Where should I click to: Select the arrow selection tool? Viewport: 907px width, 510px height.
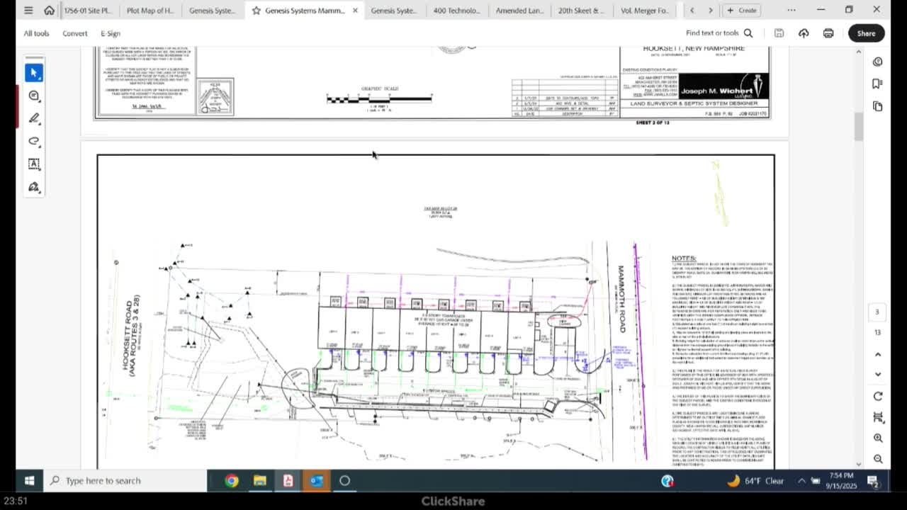(x=33, y=73)
